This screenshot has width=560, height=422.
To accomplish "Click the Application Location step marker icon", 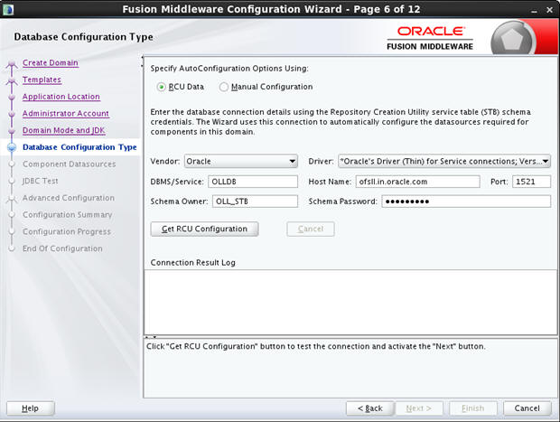I will [x=12, y=97].
